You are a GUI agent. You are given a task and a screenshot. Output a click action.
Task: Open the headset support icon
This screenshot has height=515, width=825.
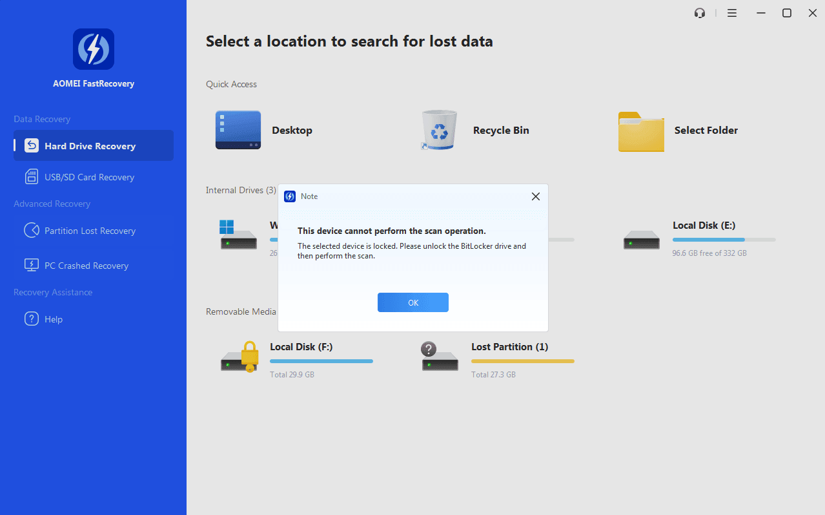coord(700,13)
